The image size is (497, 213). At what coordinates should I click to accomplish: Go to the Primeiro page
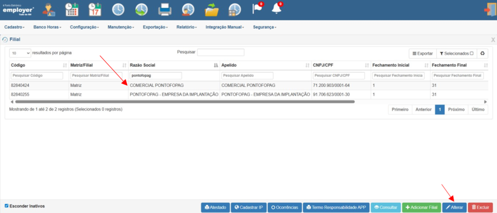pos(400,109)
